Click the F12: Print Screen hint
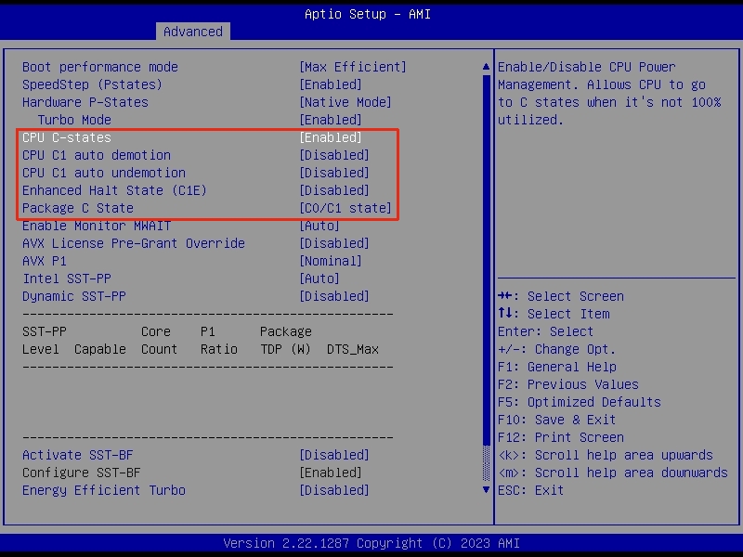Image resolution: width=743 pixels, height=557 pixels. click(x=561, y=437)
